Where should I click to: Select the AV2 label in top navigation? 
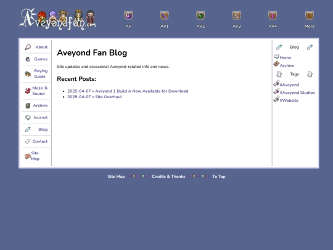(x=200, y=27)
